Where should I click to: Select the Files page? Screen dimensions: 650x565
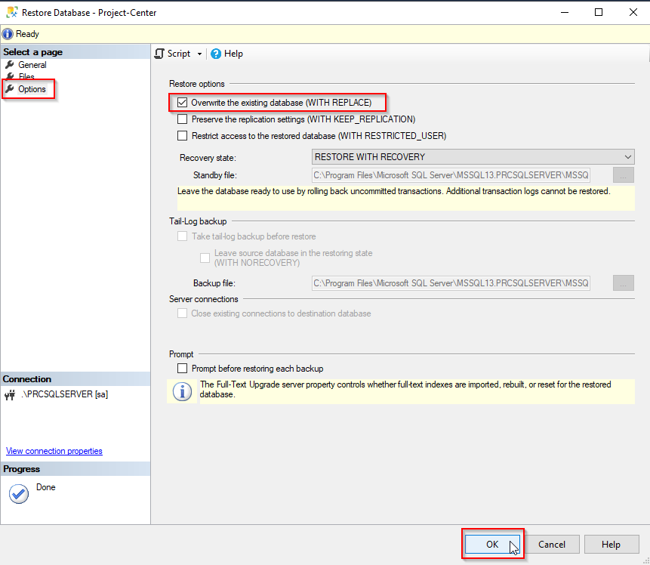(26, 77)
